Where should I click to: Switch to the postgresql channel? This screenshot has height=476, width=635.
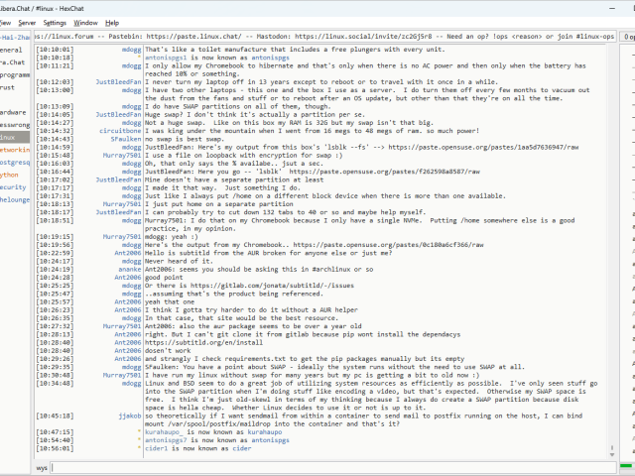pos(14,162)
